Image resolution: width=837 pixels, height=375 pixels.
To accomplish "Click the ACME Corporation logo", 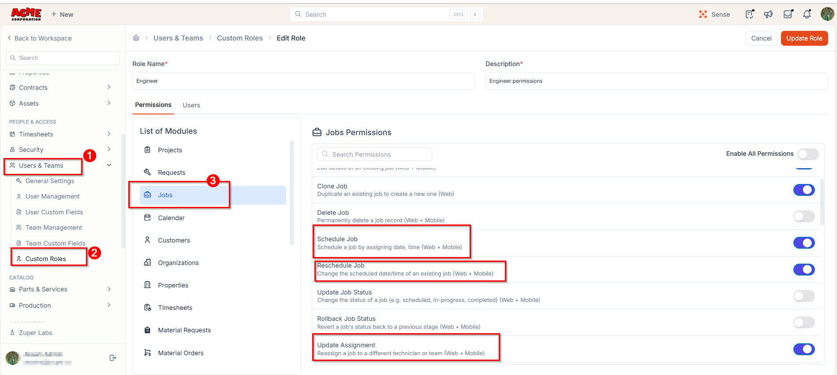I will point(26,15).
